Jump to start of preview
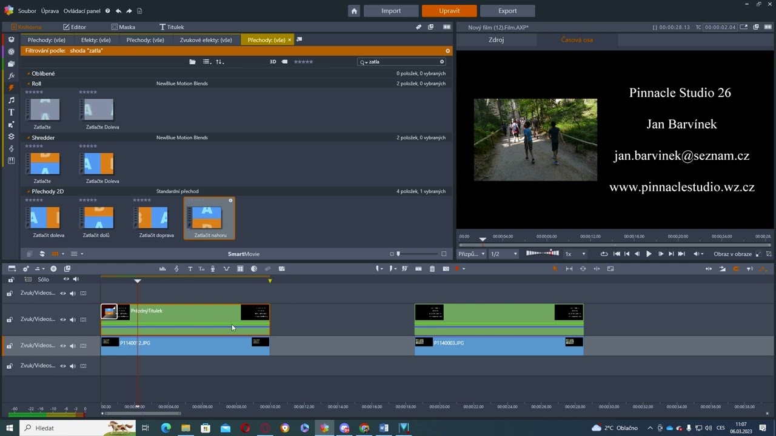Viewport: 776px width, 436px height. click(x=617, y=254)
